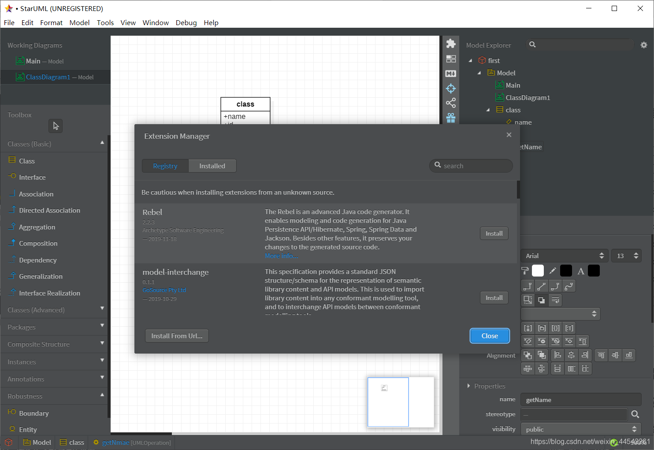Image resolution: width=654 pixels, height=450 pixels.
Task: Click the Model Explorer search box
Action: (x=580, y=45)
